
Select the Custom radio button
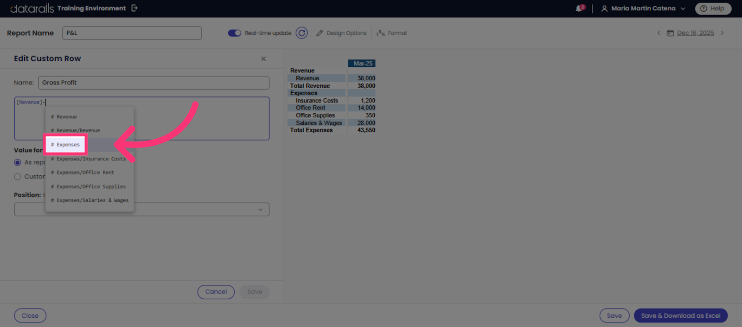click(x=18, y=177)
